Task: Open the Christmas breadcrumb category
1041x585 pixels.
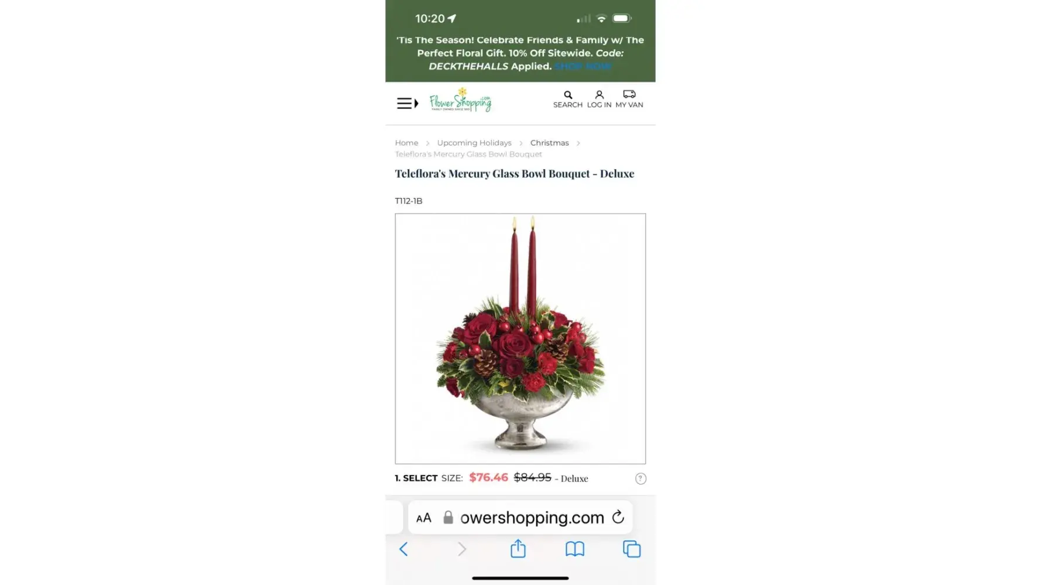Action: pos(549,143)
